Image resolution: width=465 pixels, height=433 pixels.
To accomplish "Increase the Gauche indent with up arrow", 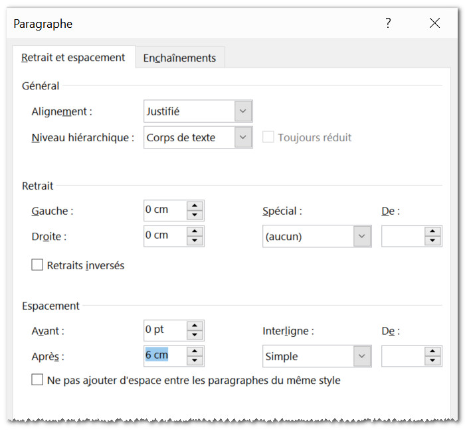I will 195,206.
